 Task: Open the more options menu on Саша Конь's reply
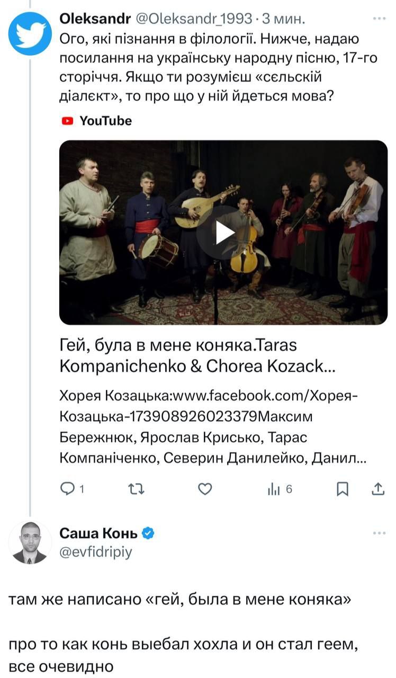pos(379,533)
